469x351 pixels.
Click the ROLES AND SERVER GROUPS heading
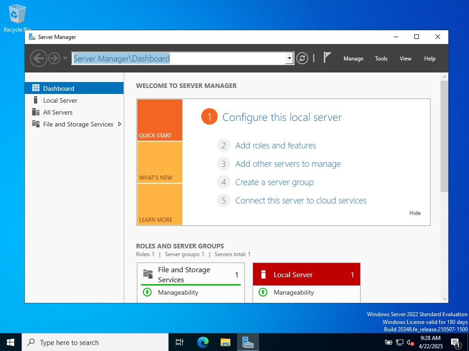[180, 246]
